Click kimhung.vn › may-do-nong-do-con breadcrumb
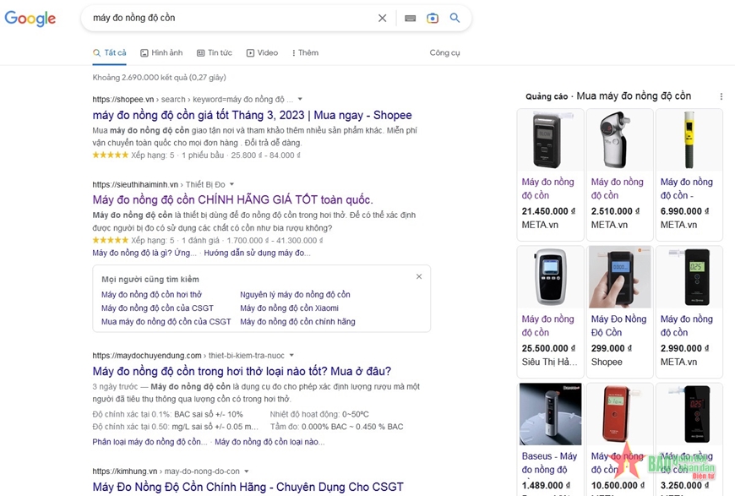 click(166, 471)
